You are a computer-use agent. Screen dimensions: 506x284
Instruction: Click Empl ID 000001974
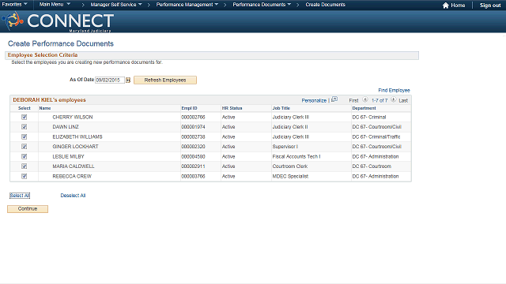pyautogui.click(x=193, y=127)
